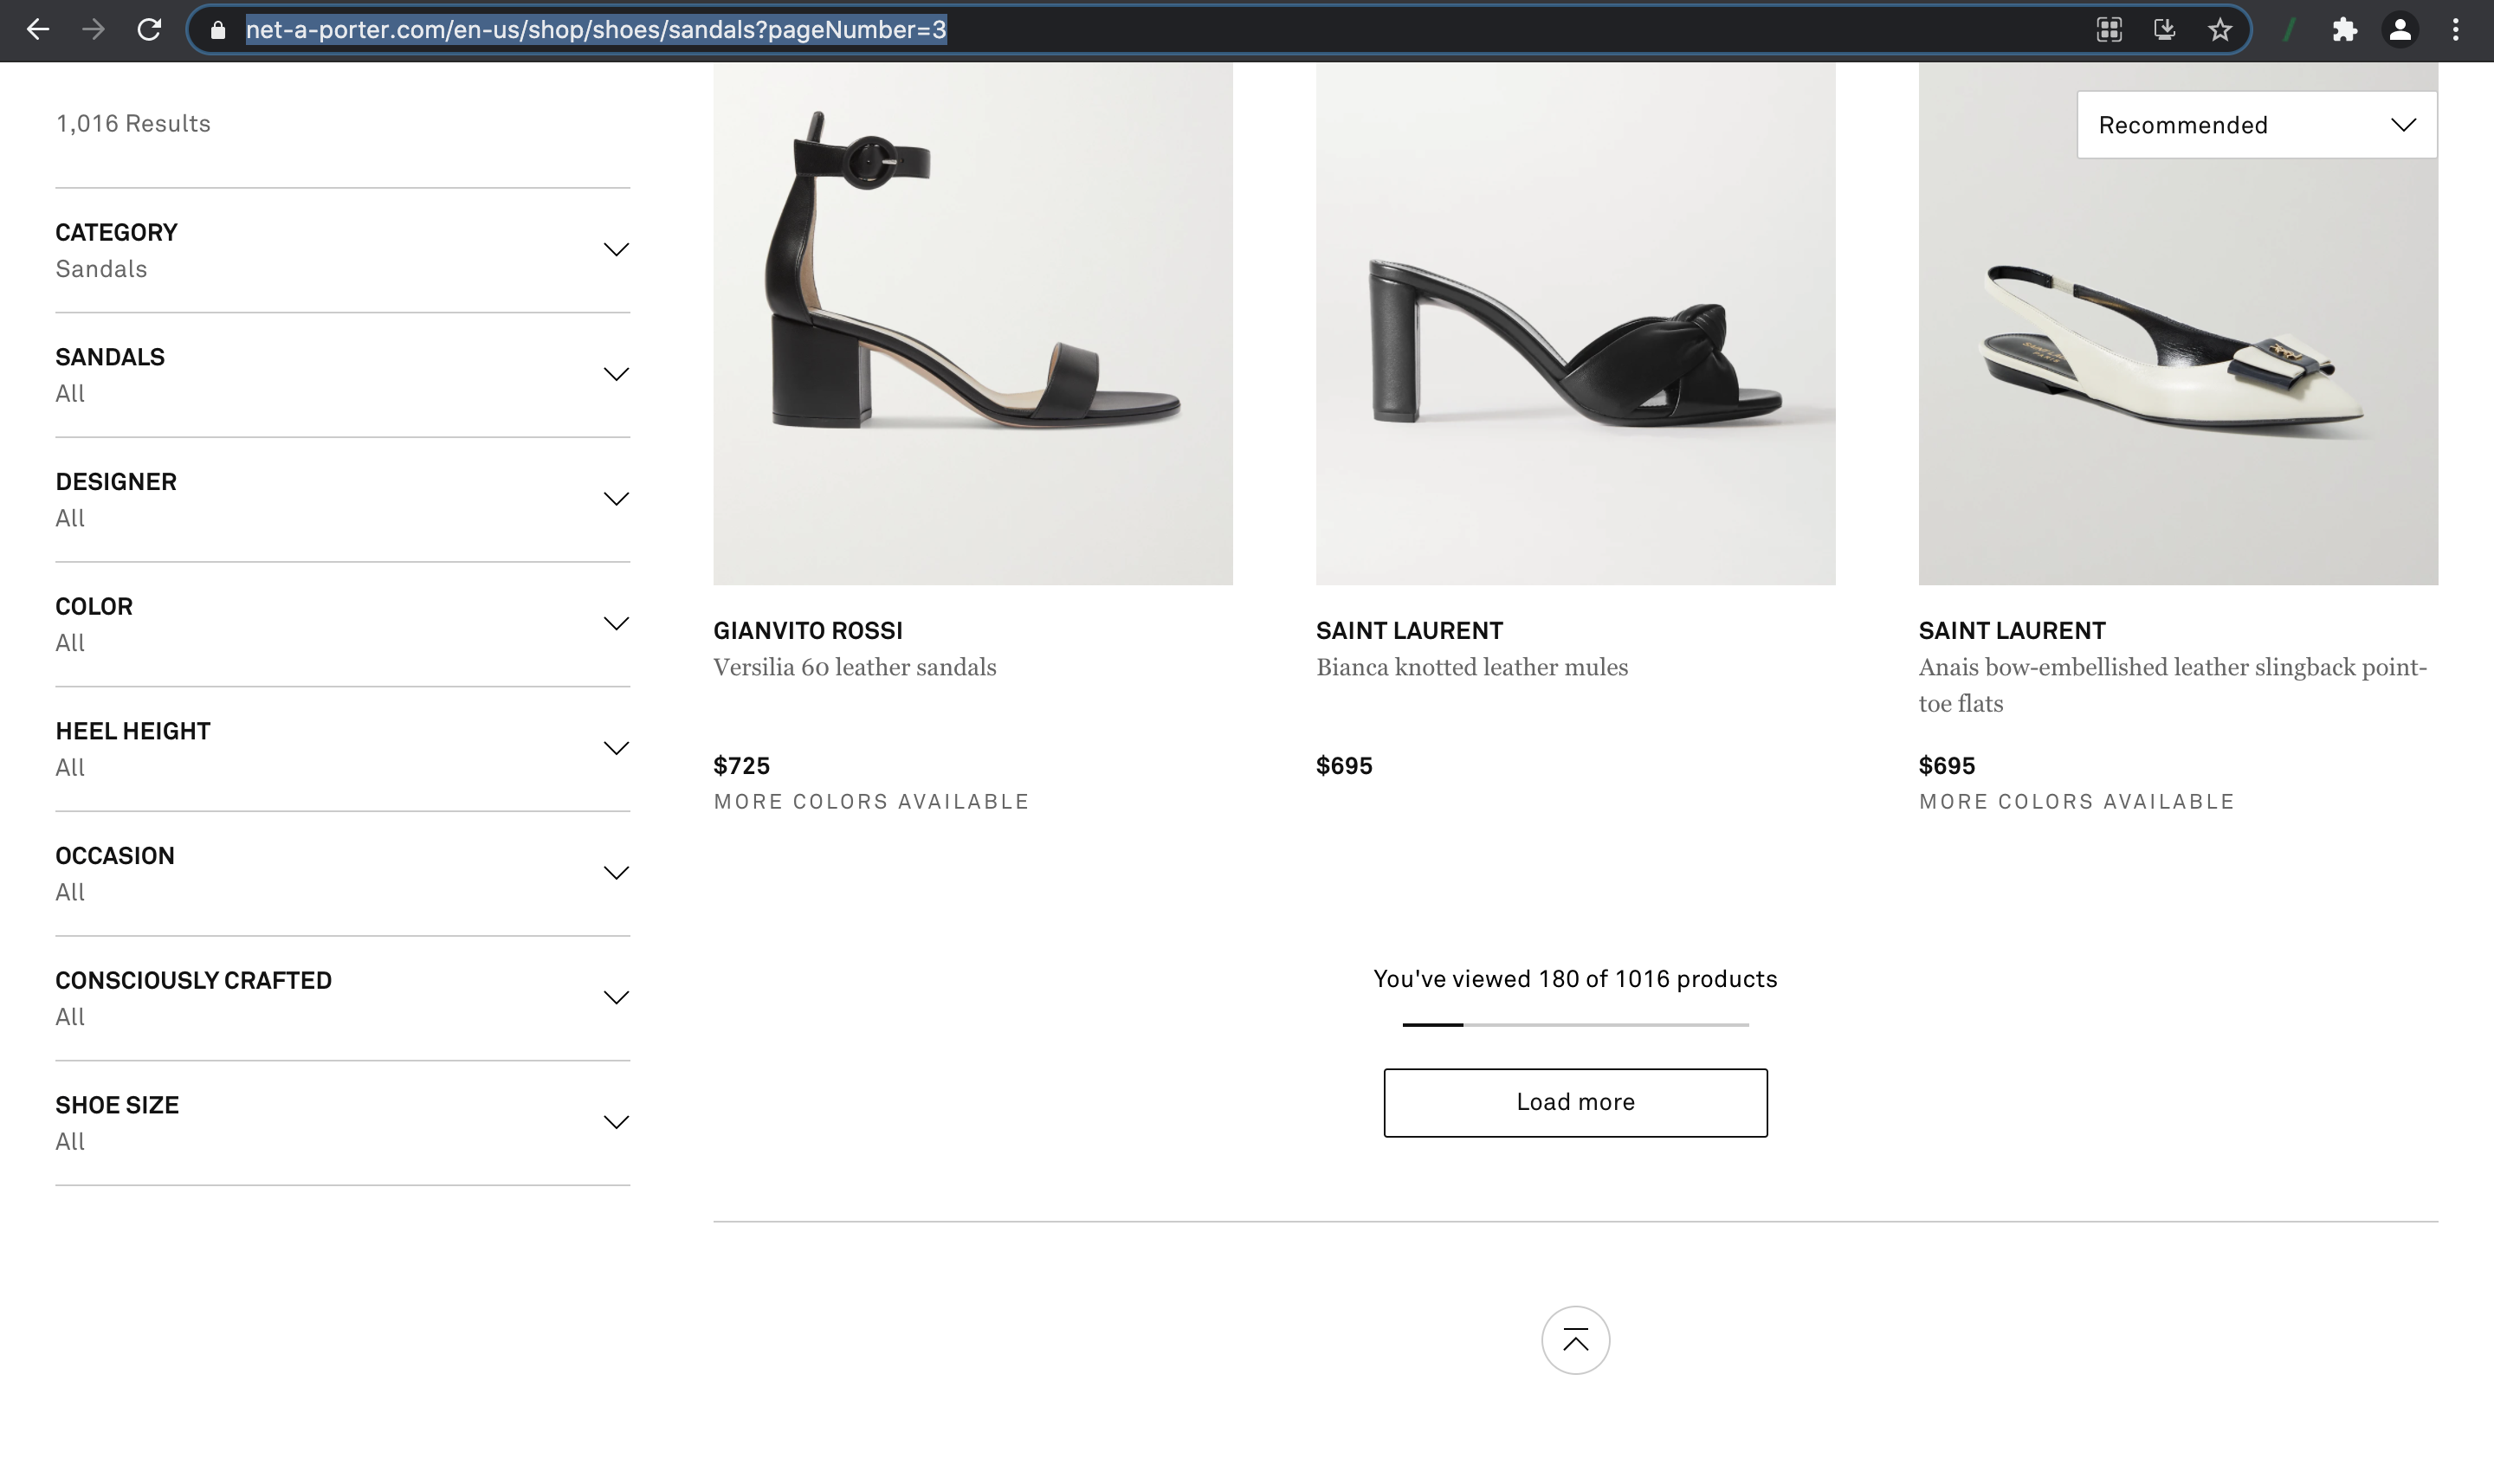Click the install app icon in address bar
Viewport: 2494px width, 1484px height.
point(2164,30)
